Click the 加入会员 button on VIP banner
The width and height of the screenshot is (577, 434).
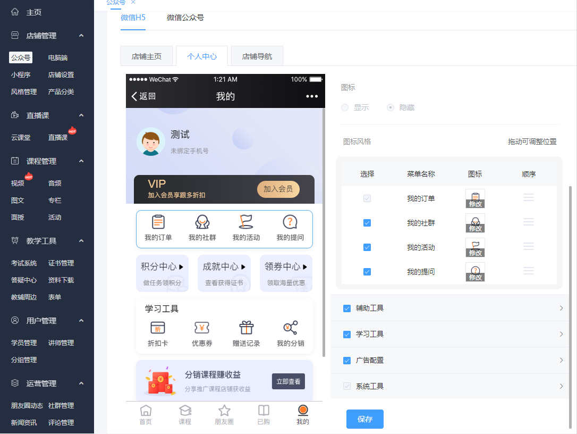coord(278,189)
